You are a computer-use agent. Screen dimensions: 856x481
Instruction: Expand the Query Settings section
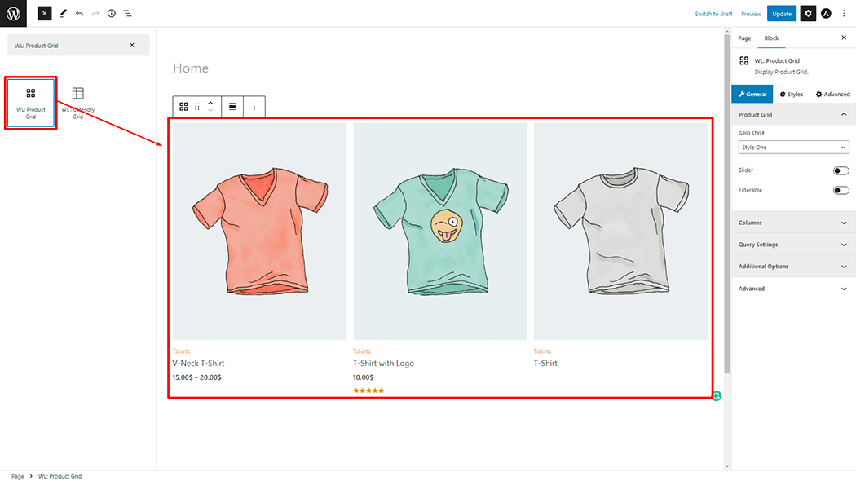click(x=793, y=245)
